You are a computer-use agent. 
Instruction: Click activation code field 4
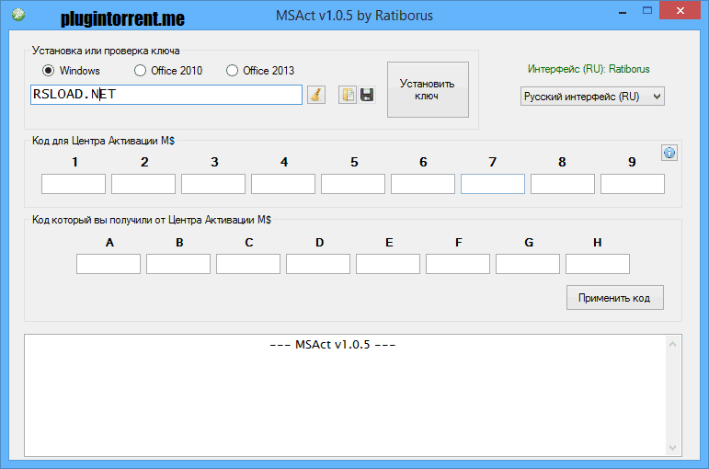tap(283, 184)
